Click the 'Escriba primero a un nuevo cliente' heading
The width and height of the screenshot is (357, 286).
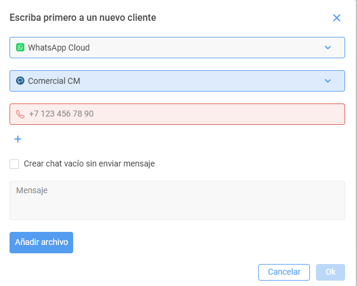(83, 18)
